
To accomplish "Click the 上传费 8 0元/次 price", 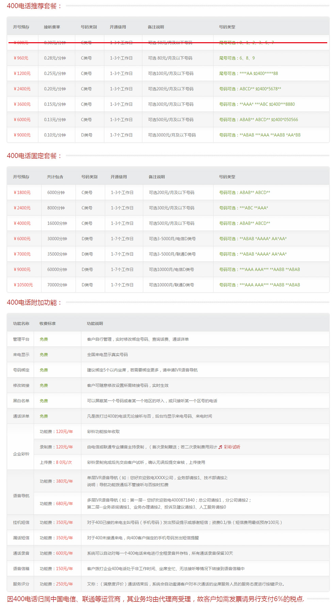I will coord(56,462).
